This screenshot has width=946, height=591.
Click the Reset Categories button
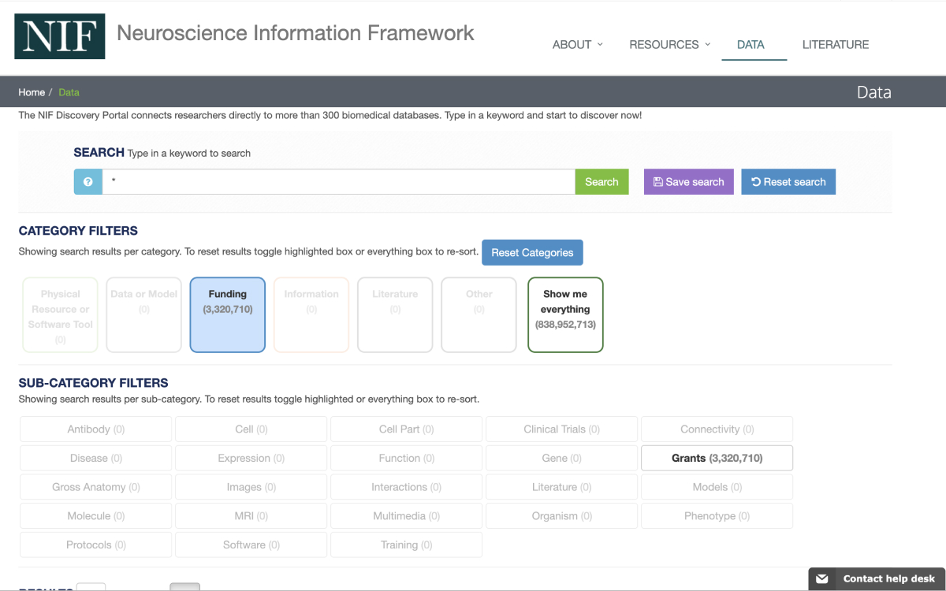[532, 253]
